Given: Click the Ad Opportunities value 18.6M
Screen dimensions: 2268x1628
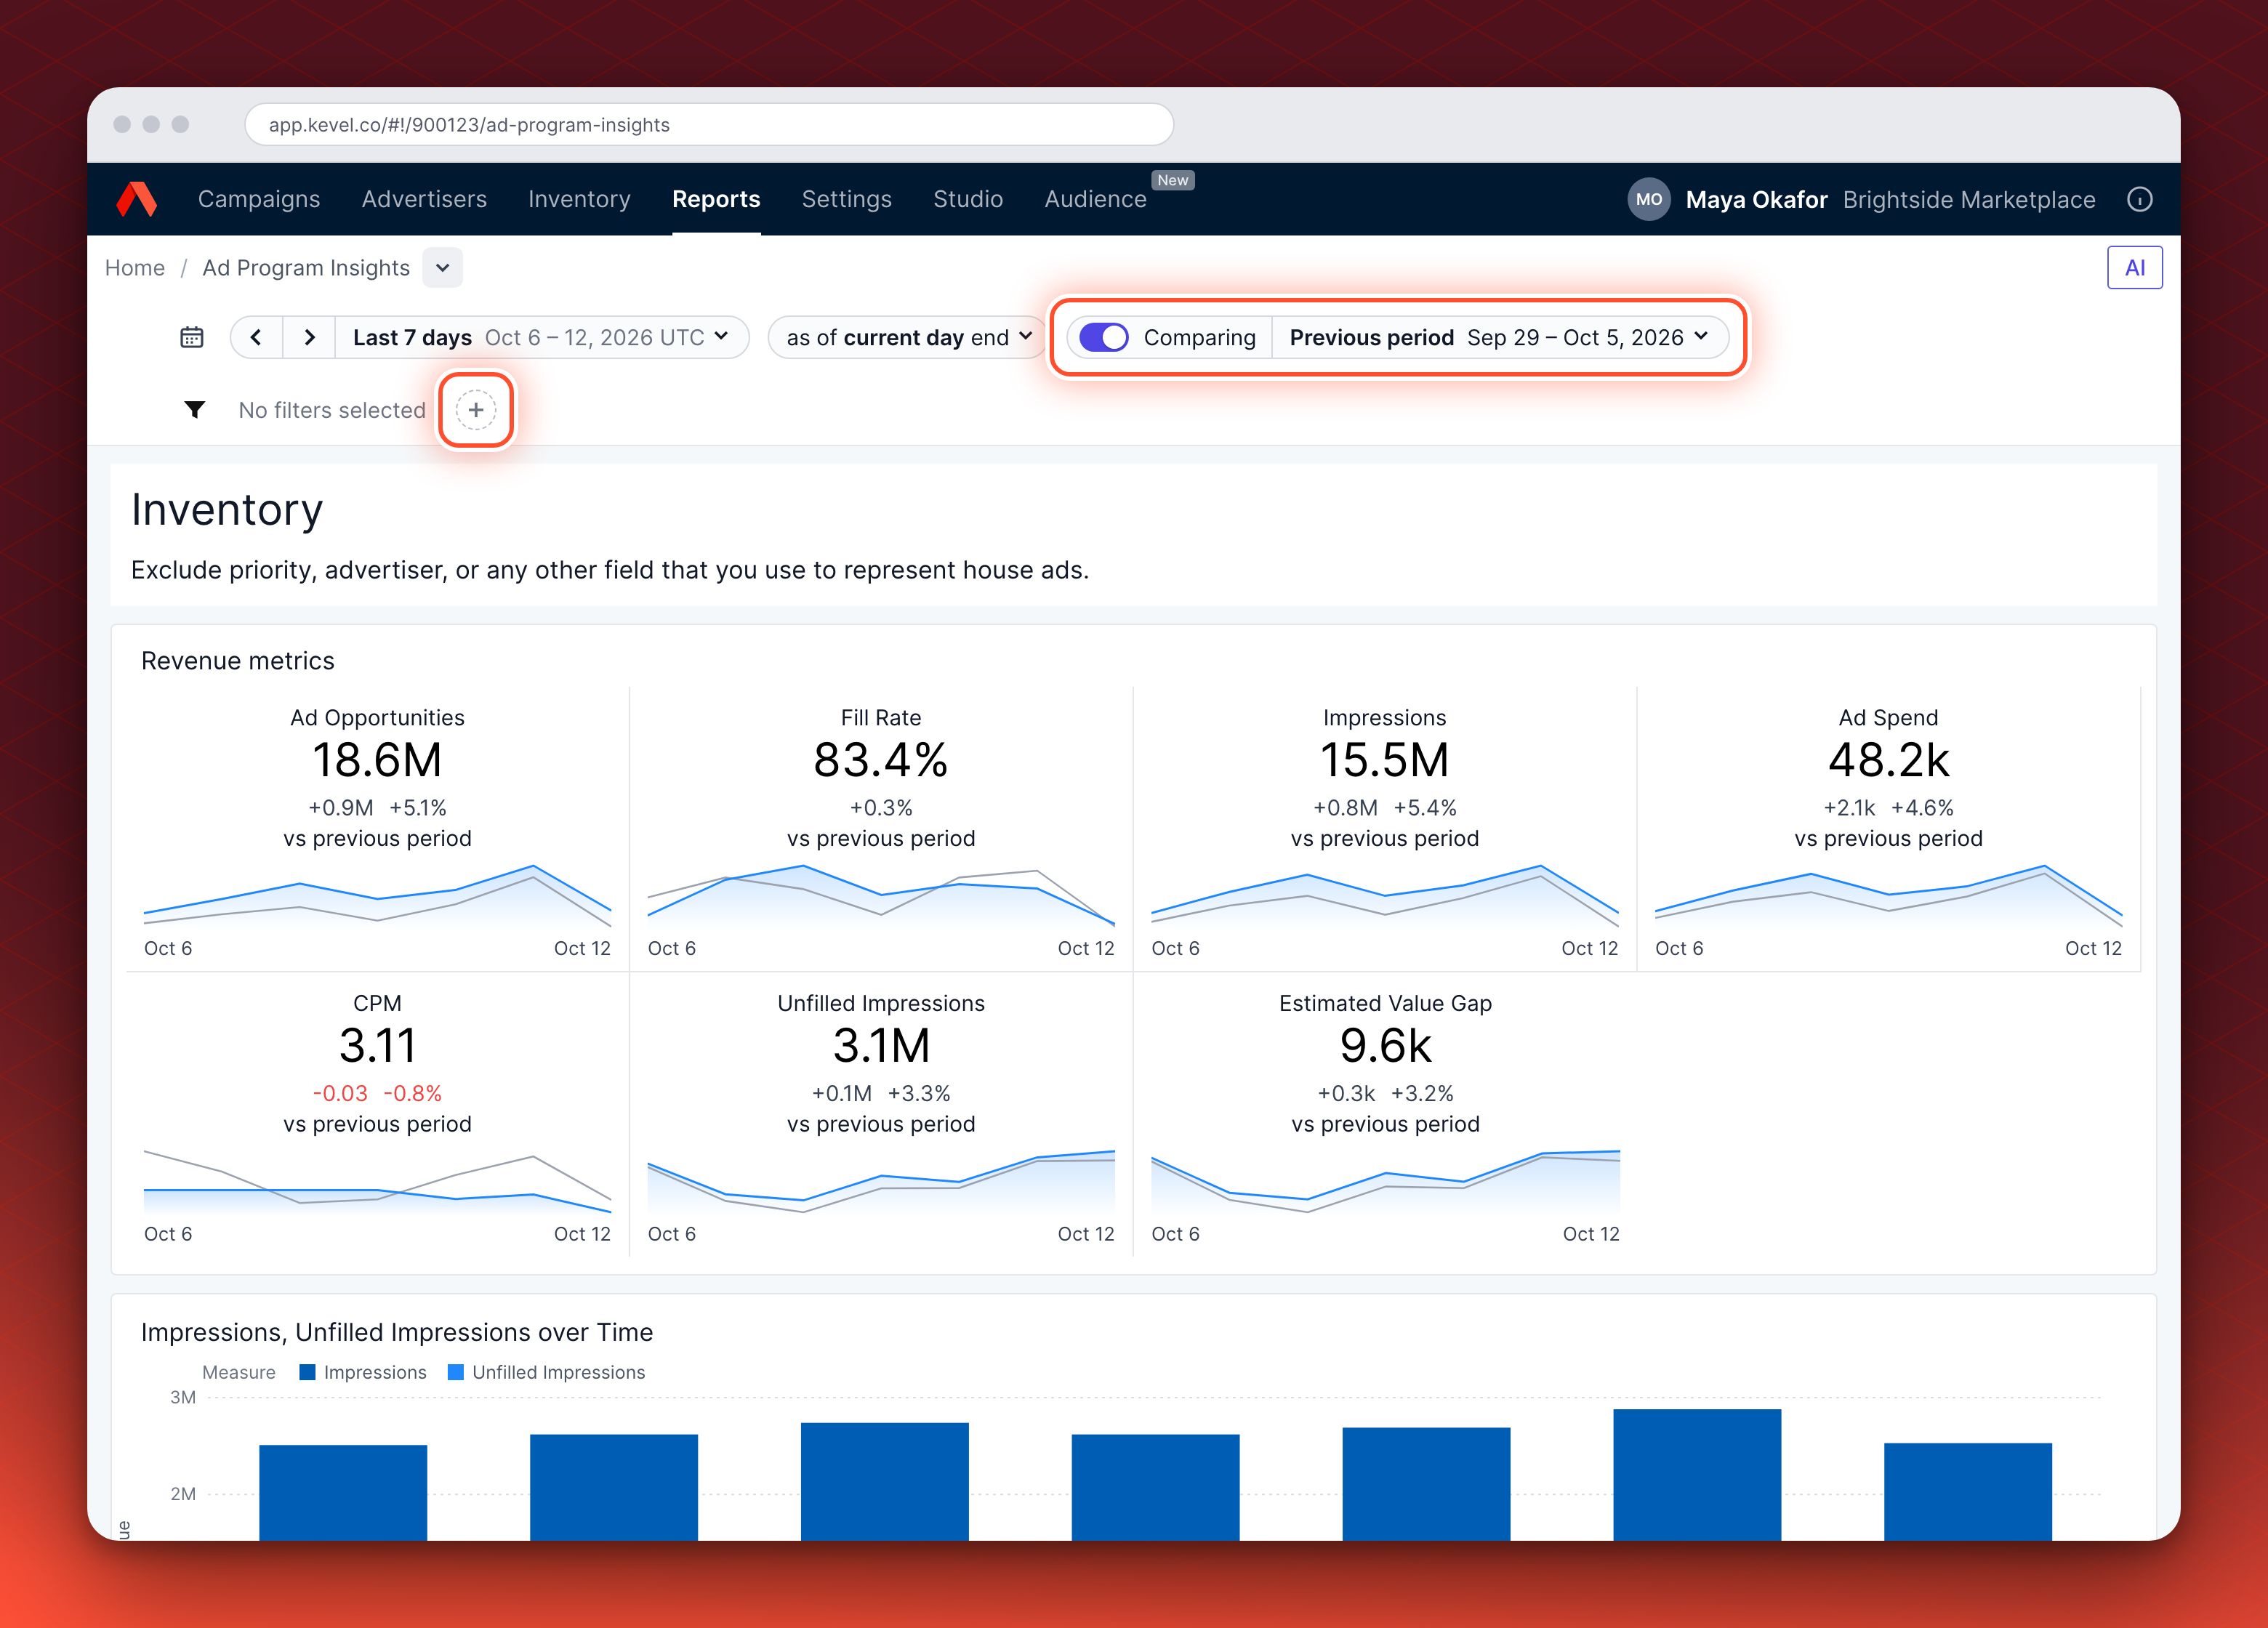Looking at the screenshot, I should (377, 760).
